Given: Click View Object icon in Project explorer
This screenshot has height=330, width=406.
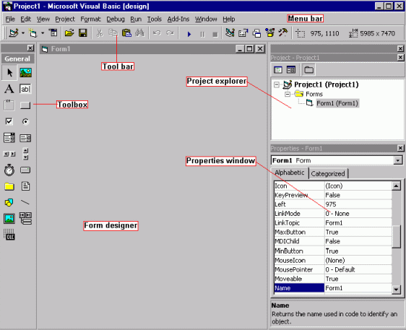Looking at the screenshot, I should [291, 69].
